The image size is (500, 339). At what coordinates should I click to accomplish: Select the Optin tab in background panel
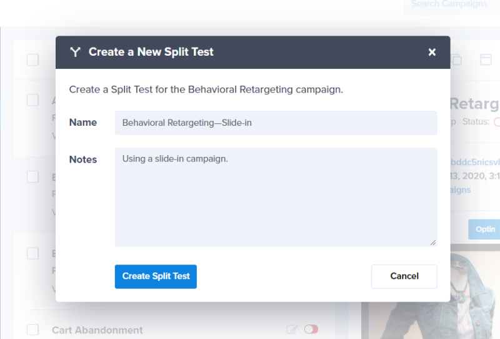click(x=485, y=229)
